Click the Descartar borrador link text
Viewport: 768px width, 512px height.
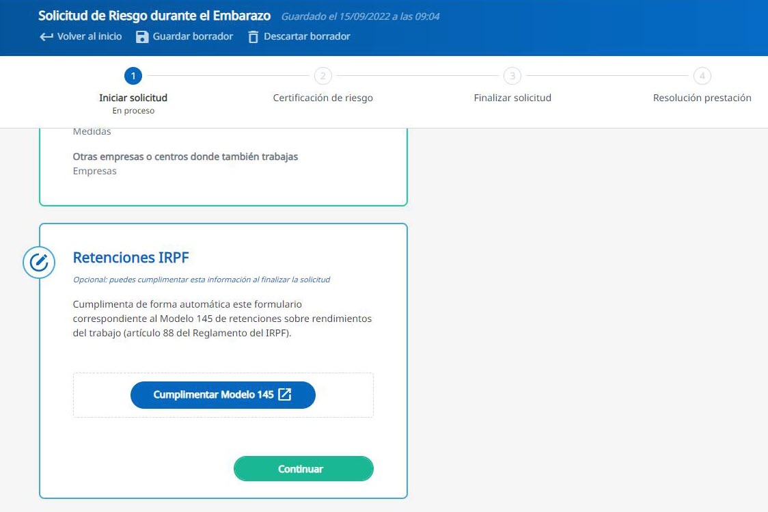[307, 36]
